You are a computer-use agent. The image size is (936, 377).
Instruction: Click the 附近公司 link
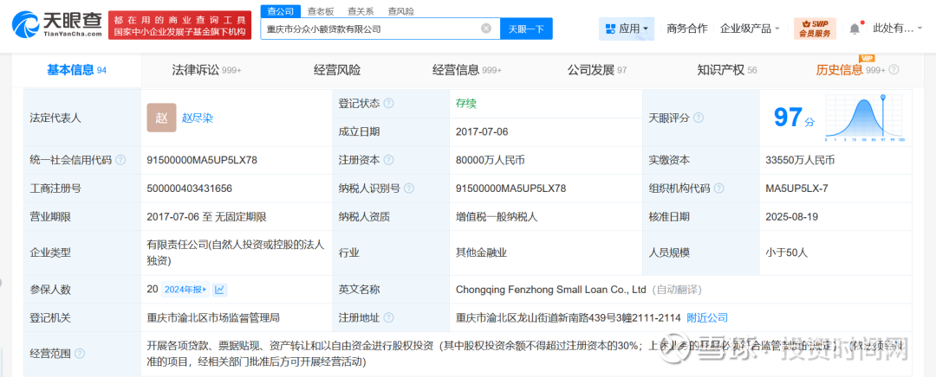click(x=707, y=318)
